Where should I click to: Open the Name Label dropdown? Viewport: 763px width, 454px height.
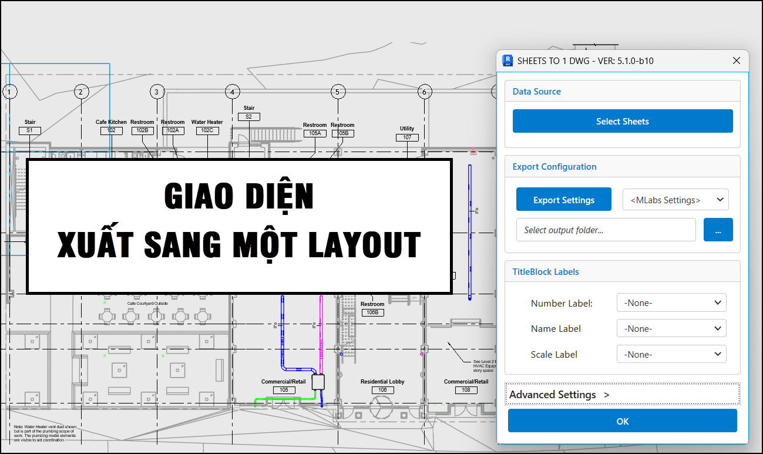[x=671, y=329]
